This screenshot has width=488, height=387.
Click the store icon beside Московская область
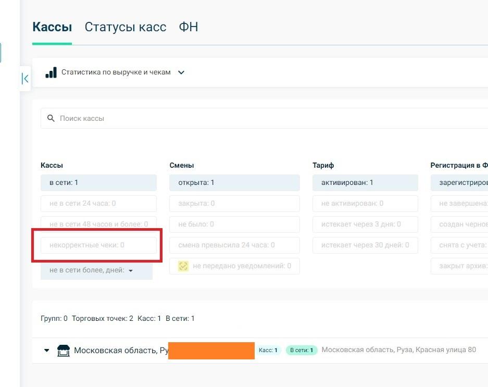coord(63,351)
